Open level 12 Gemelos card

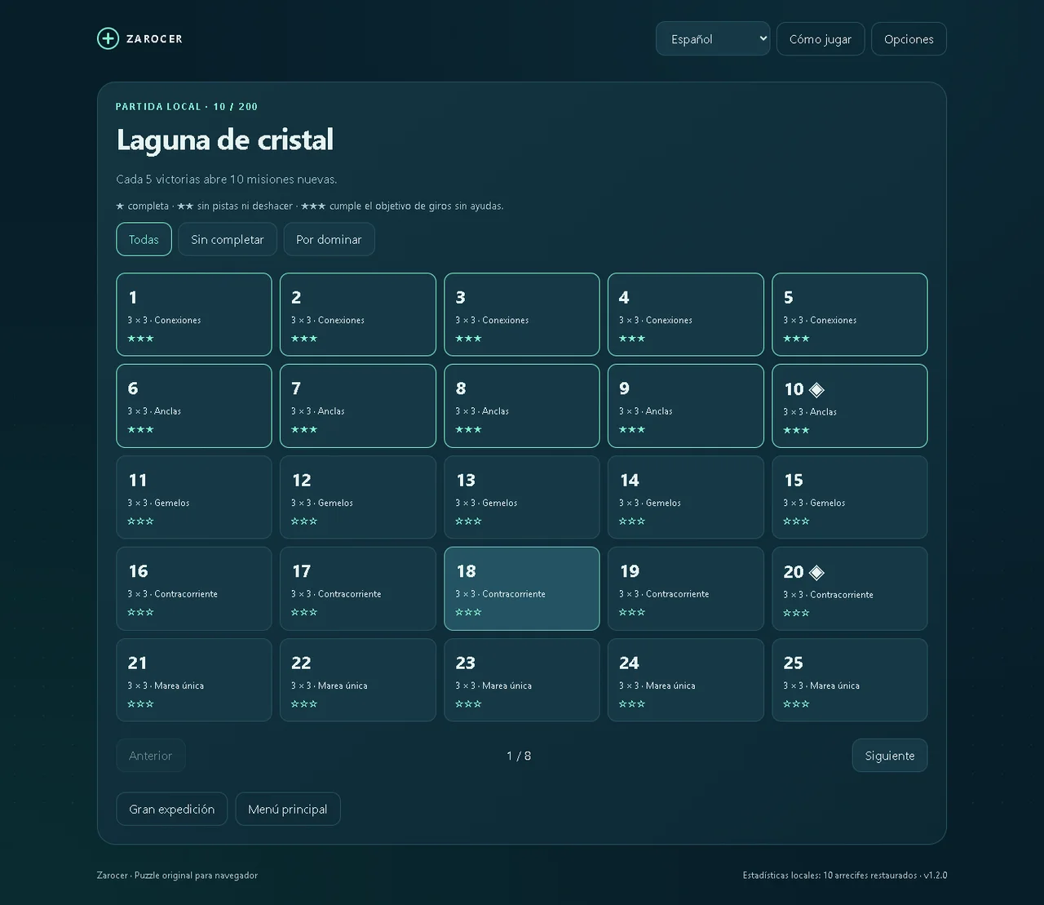pos(358,497)
